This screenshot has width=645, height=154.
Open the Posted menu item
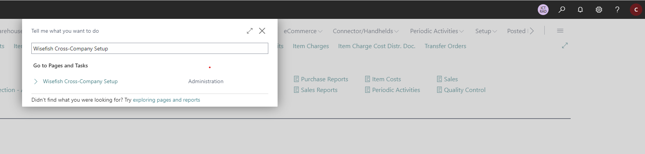tap(516, 31)
